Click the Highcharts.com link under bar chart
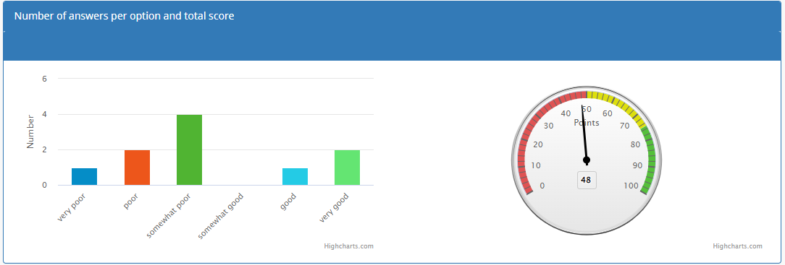 click(x=348, y=246)
